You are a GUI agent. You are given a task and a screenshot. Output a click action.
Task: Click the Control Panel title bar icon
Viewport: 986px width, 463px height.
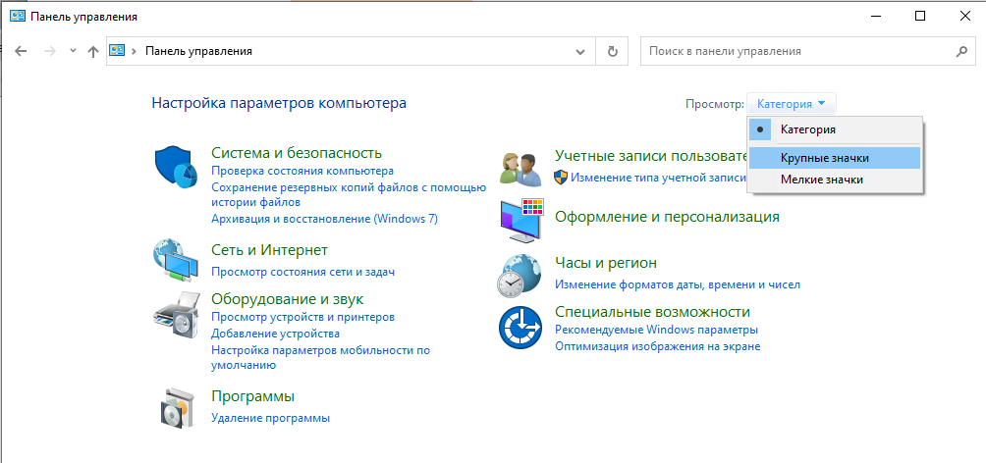coord(18,17)
